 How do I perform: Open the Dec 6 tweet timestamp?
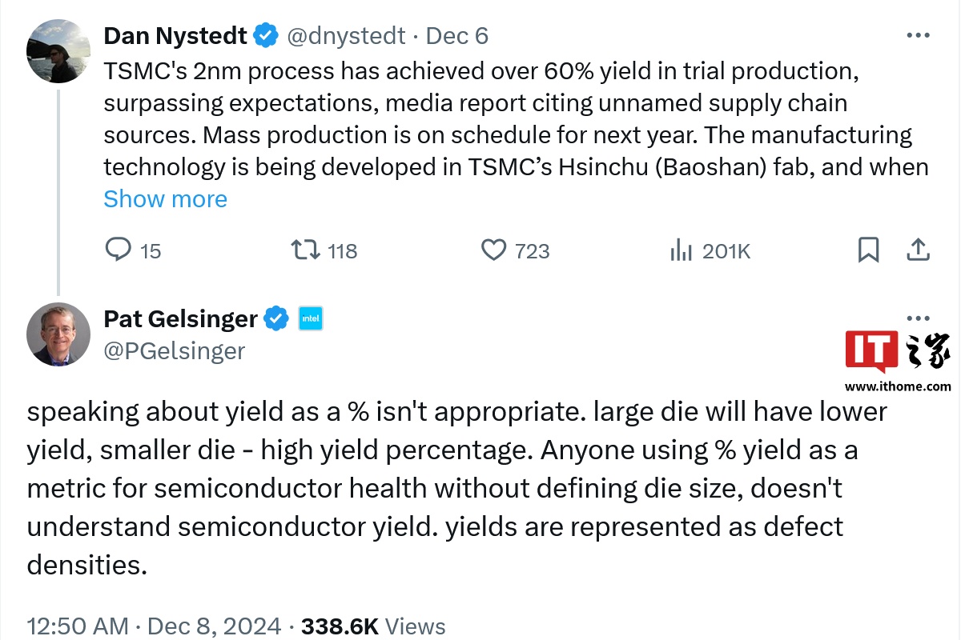coord(456,36)
